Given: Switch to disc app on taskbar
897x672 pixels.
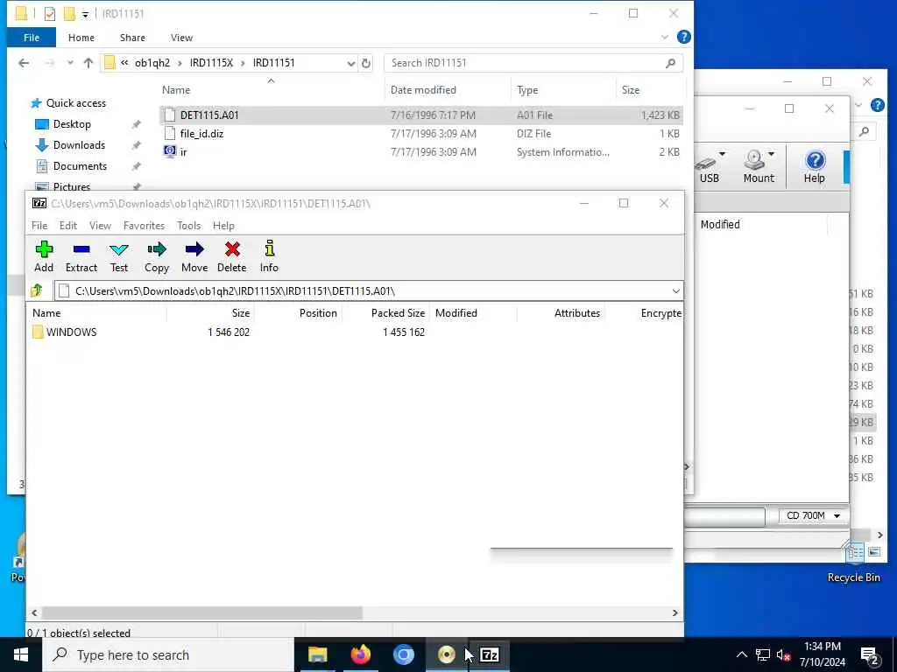Looking at the screenshot, I should tap(446, 654).
